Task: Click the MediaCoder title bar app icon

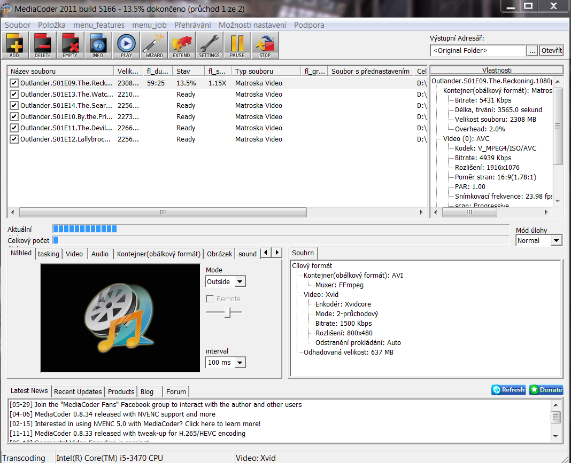Action: click(x=6, y=9)
